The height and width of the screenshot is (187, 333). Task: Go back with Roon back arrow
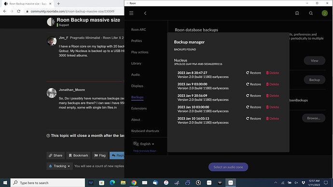coord(145,13)
